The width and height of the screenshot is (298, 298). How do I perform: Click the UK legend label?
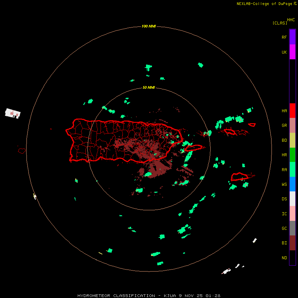coord(284,52)
